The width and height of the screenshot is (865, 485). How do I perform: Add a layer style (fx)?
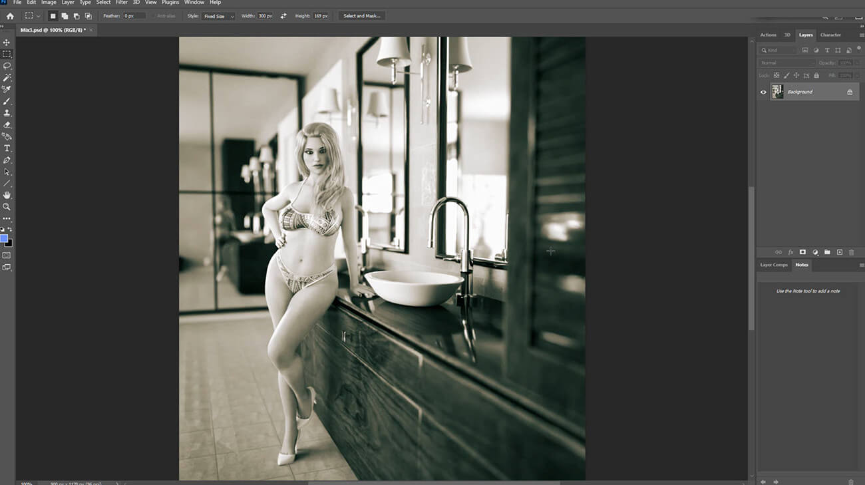(x=790, y=252)
